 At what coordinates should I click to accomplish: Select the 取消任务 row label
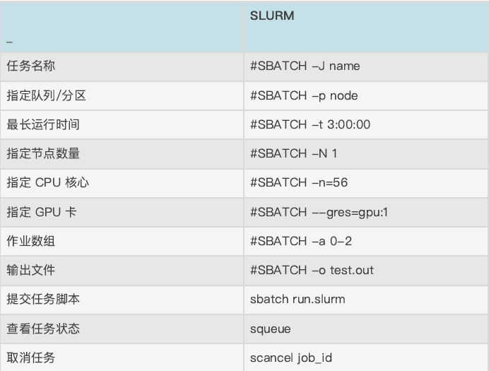(31, 358)
